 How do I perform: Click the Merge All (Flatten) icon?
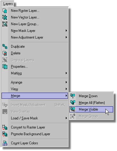(x=73, y=102)
